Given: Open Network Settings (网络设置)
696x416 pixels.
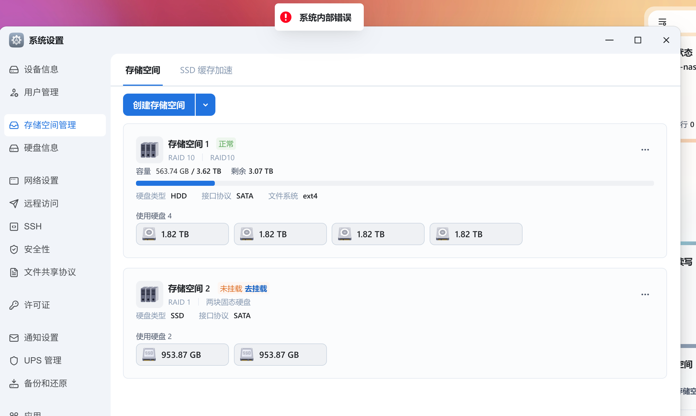Looking at the screenshot, I should pyautogui.click(x=41, y=180).
